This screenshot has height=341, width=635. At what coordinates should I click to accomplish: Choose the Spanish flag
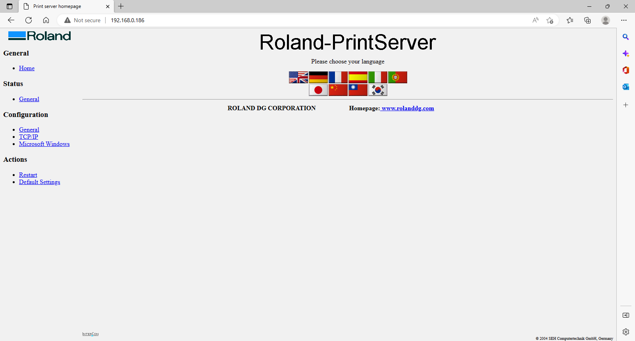pyautogui.click(x=358, y=77)
